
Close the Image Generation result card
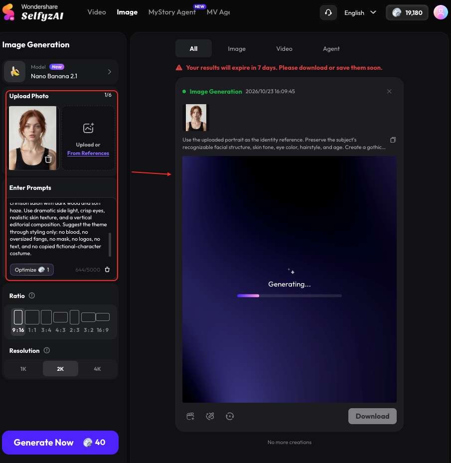pos(389,92)
